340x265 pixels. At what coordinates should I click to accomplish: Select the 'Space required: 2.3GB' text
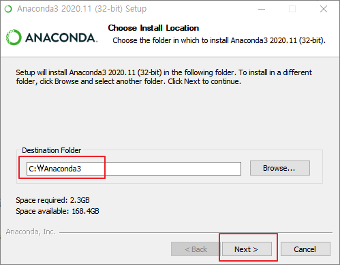[x=52, y=200]
